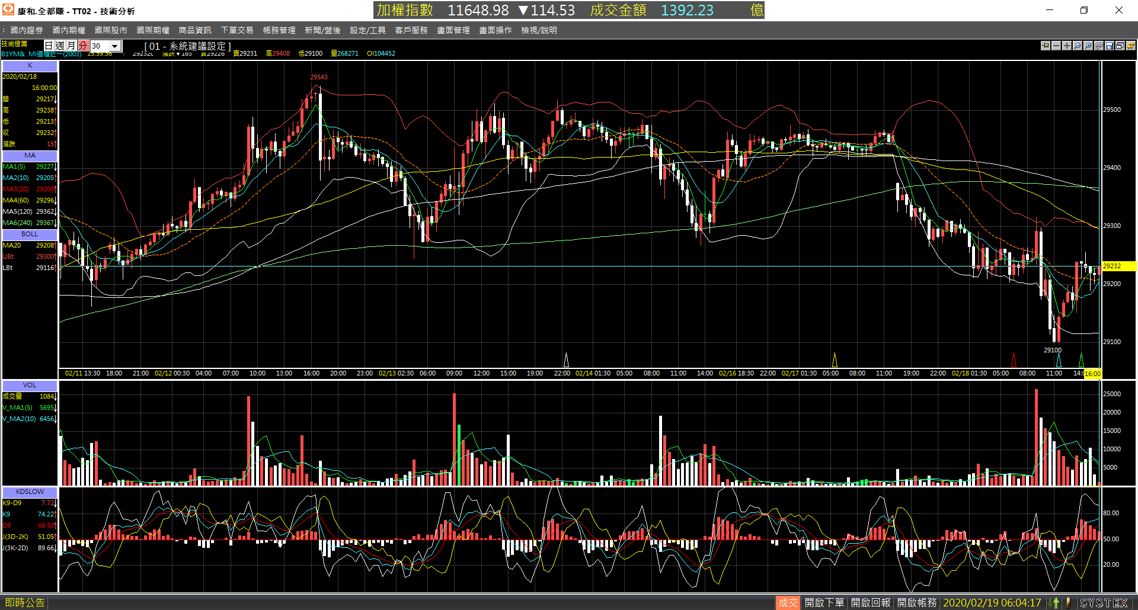Click the 29100 low price label on chart
This screenshot has height=610, width=1138.
click(1053, 351)
